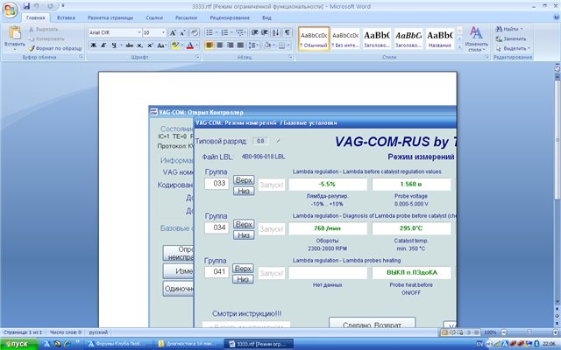The image size is (561, 350).
Task: Open Microsoft Office Word help
Action: pos(557,17)
